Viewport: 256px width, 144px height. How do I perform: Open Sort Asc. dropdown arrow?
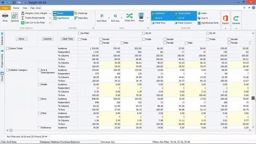pyautogui.click(x=122, y=18)
